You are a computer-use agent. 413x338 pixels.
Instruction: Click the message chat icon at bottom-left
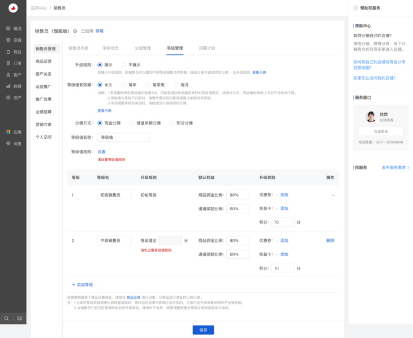(x=20, y=319)
